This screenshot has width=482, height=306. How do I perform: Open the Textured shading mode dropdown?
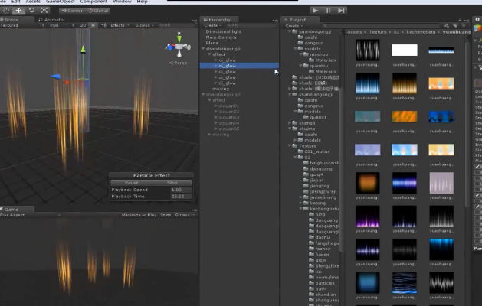click(x=11, y=25)
